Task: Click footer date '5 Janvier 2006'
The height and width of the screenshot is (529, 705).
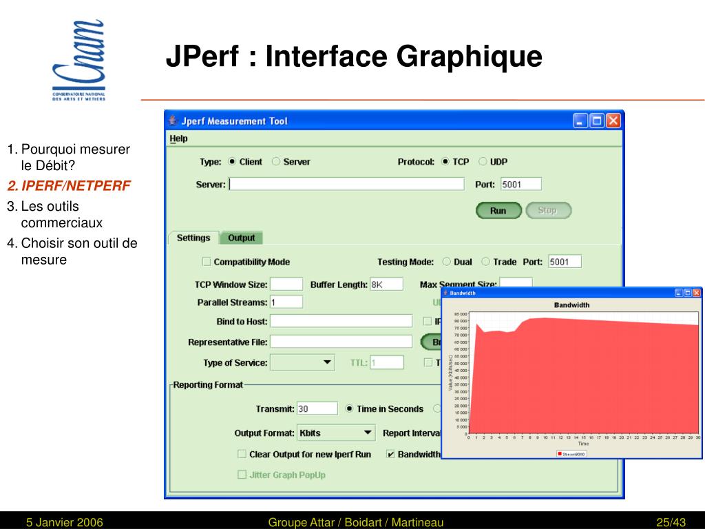Action: point(64,522)
